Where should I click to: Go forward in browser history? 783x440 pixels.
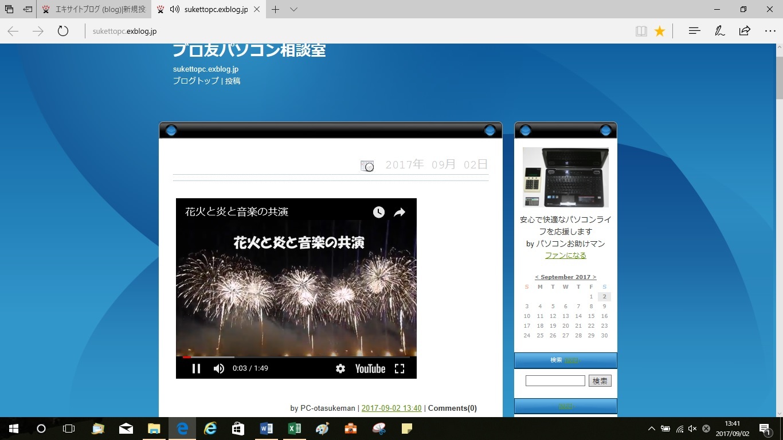click(x=38, y=31)
